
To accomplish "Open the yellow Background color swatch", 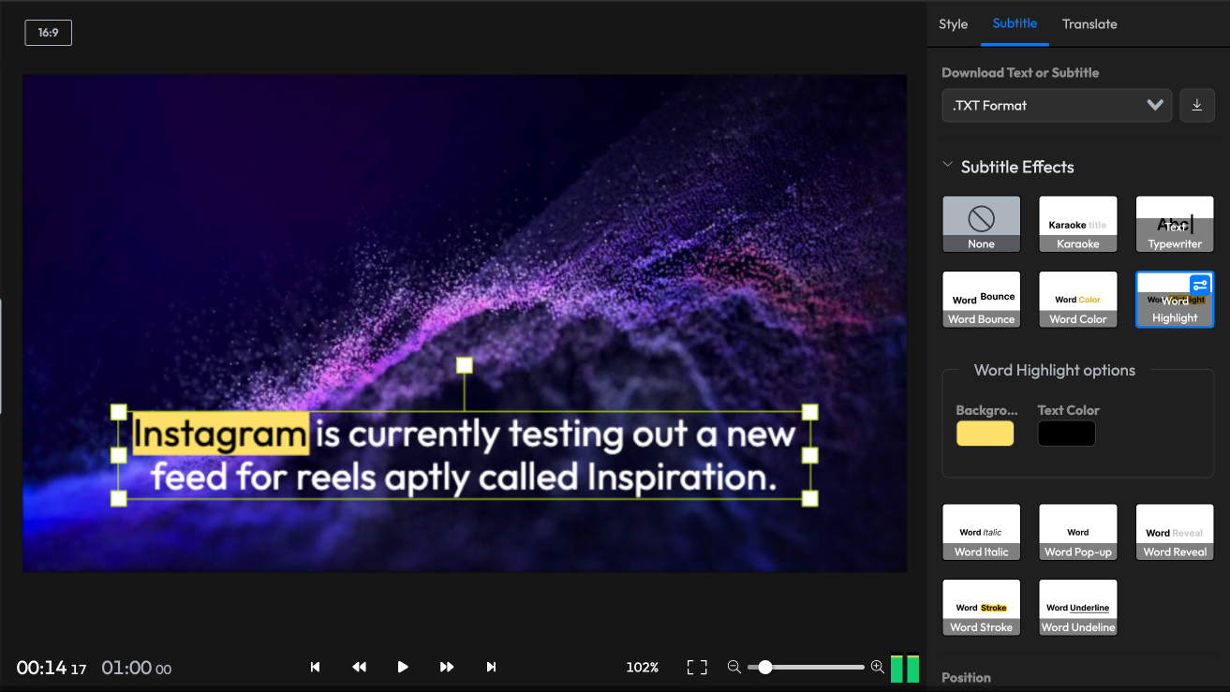I will (x=985, y=434).
